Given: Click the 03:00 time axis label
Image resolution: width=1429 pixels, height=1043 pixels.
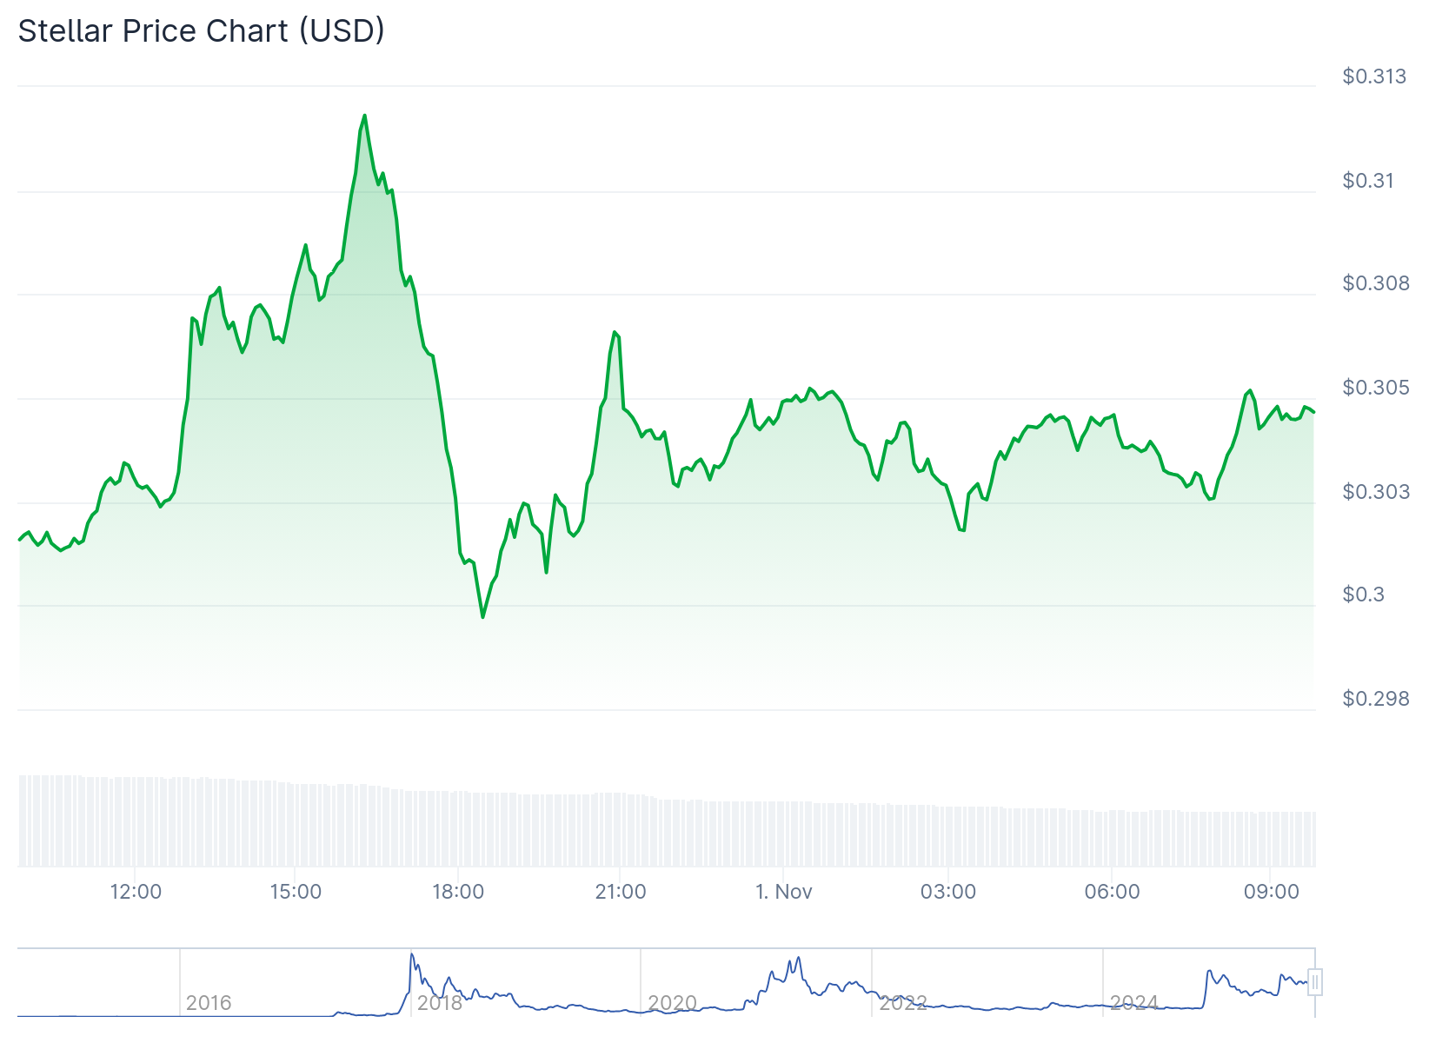Looking at the screenshot, I should click(x=948, y=892).
